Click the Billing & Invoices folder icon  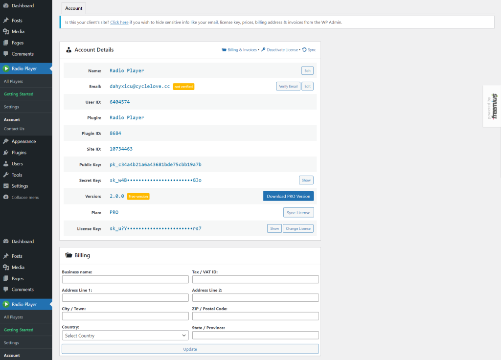[x=224, y=50]
